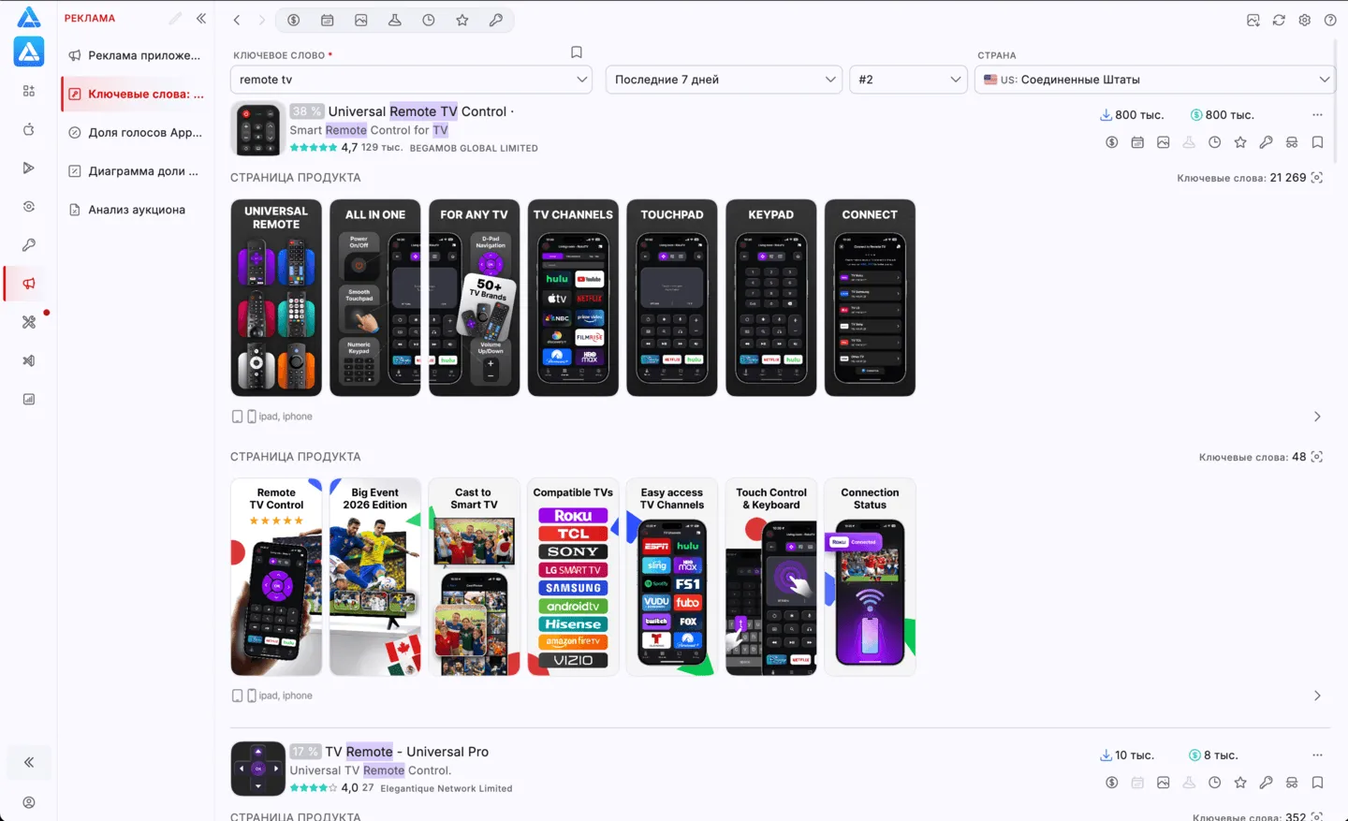Open the TV CHANNELS screenshot thumbnail
The width and height of the screenshot is (1348, 821).
[x=573, y=298]
